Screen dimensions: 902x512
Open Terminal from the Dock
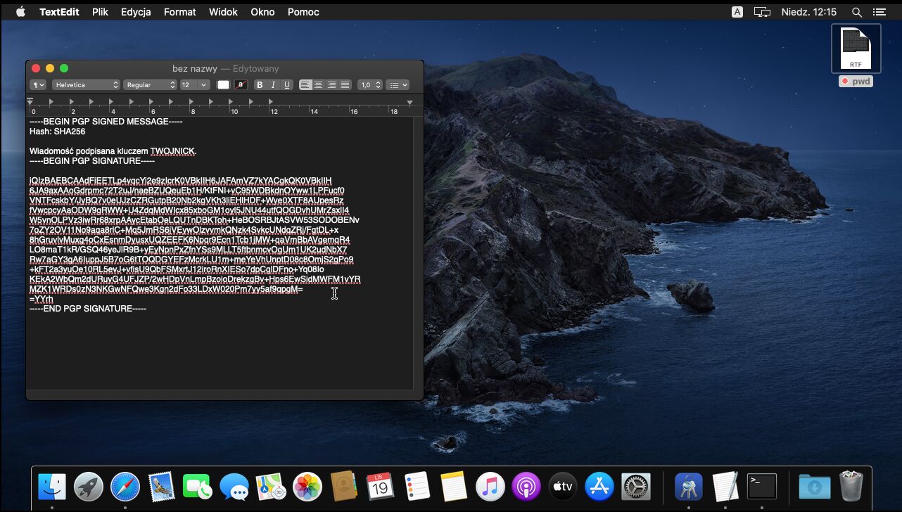tap(761, 486)
